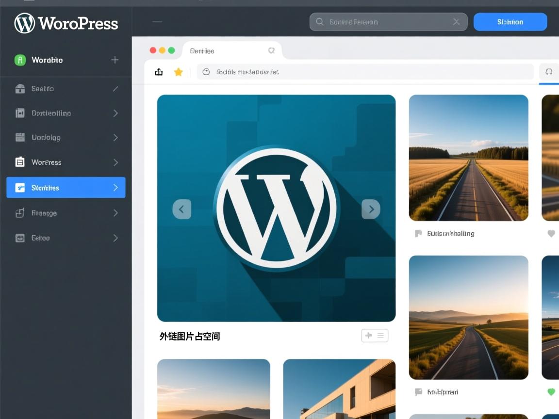This screenshot has height=419, width=559.
Task: Click the WordPress logo in the dark sidebar header
Action: (x=25, y=23)
